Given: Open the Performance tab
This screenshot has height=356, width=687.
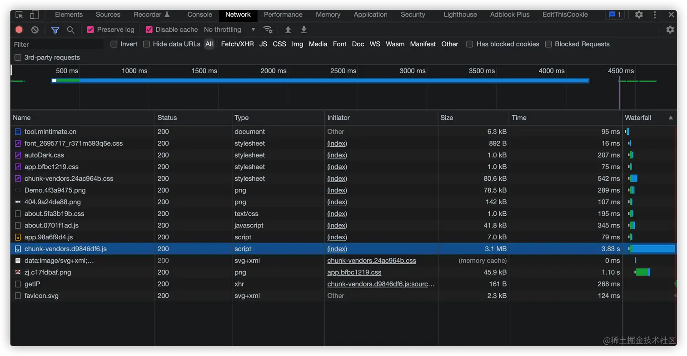Looking at the screenshot, I should click(x=283, y=15).
